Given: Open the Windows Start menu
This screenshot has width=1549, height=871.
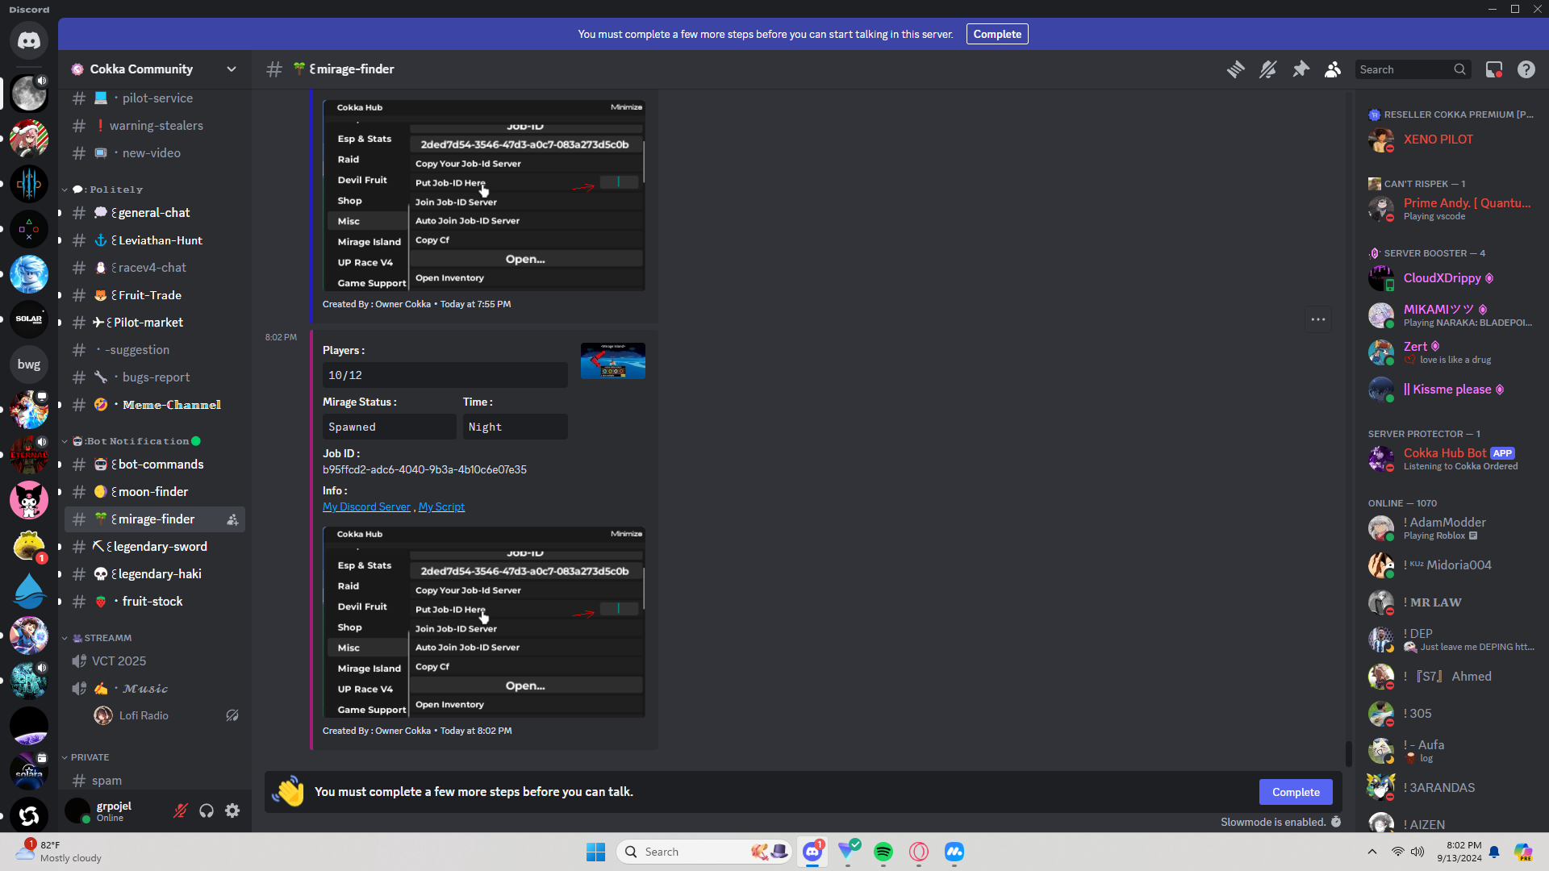Looking at the screenshot, I should pyautogui.click(x=596, y=852).
